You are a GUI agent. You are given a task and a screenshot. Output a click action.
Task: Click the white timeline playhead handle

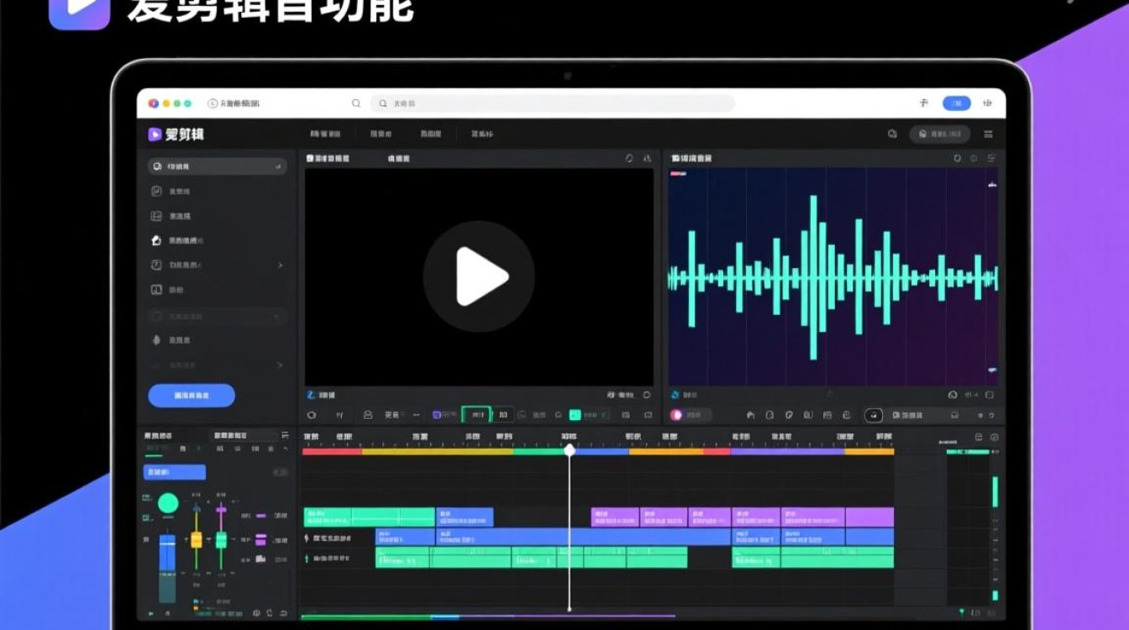[570, 451]
